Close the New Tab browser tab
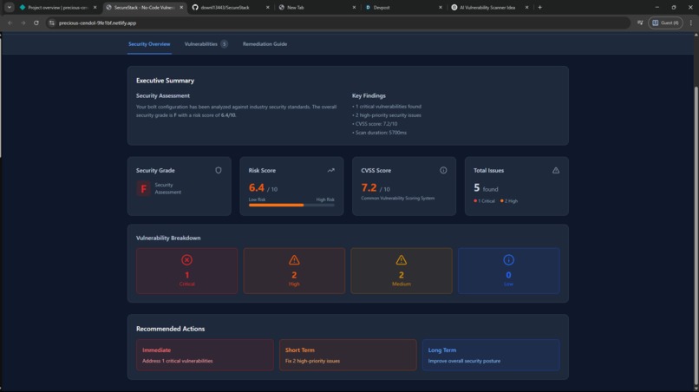 (354, 8)
